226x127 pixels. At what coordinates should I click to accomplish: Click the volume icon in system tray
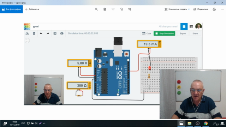click(36, 123)
